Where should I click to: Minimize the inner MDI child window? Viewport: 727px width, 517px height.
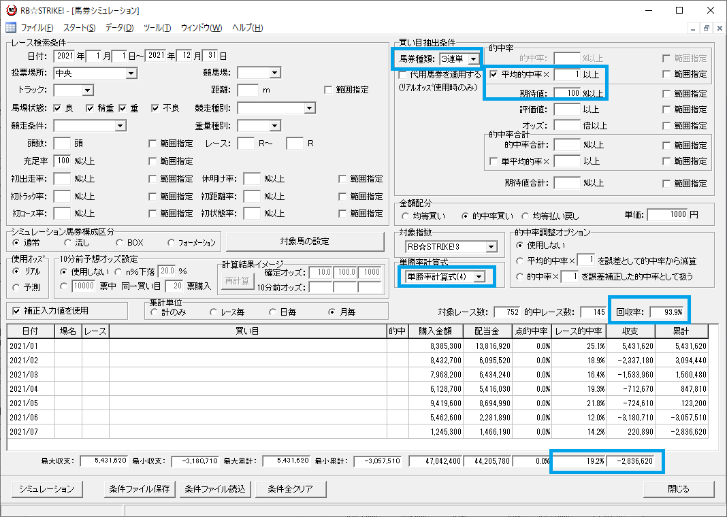point(693,29)
